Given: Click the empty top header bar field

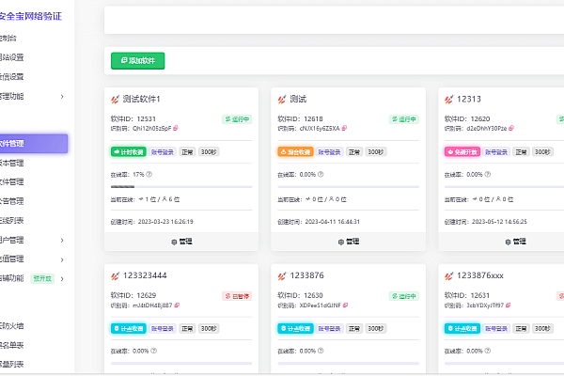Looking at the screenshot, I should click(x=334, y=20).
